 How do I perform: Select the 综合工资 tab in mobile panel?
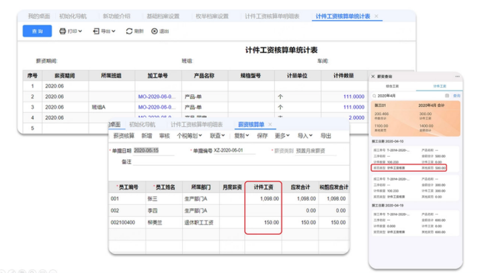click(x=392, y=86)
